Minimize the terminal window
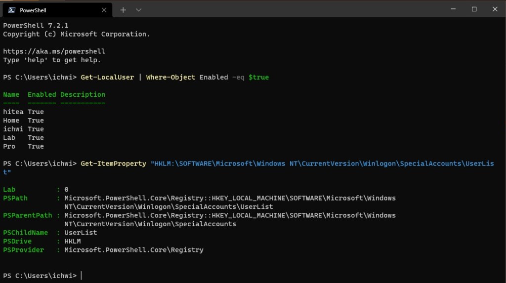Screen dimensions: 506x283 [x=451, y=9]
